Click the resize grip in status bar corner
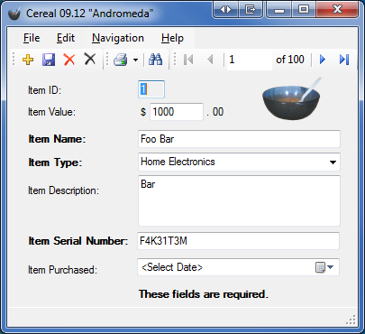This screenshot has width=365, height=334. (351, 320)
